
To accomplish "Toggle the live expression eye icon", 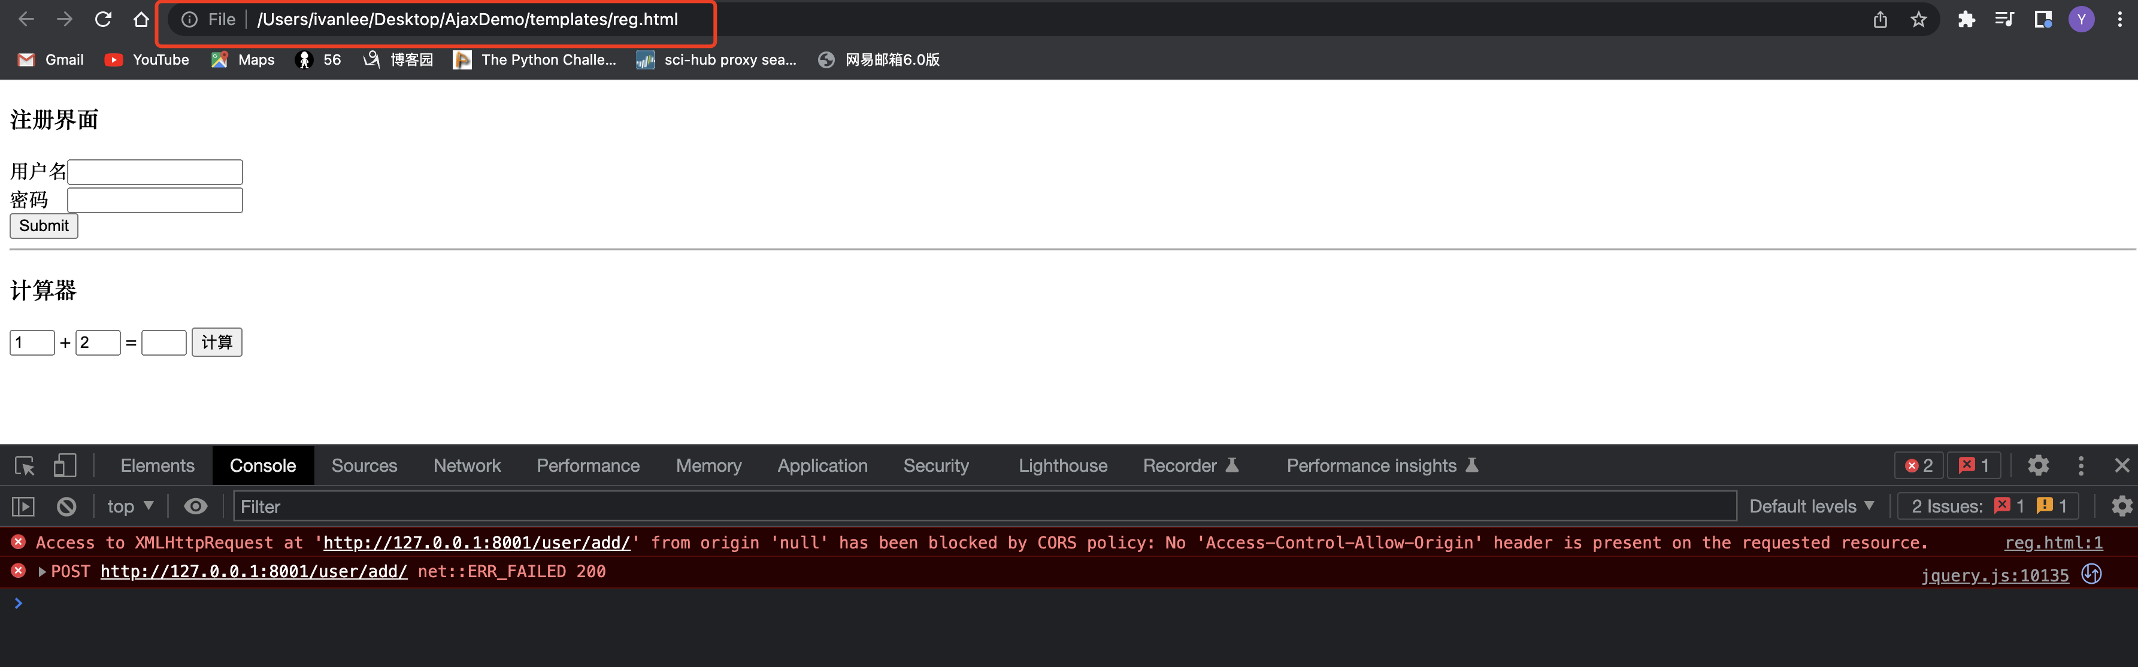I will click(196, 506).
